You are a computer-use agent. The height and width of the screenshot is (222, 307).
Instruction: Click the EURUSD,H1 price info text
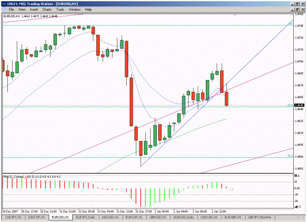click(30, 16)
